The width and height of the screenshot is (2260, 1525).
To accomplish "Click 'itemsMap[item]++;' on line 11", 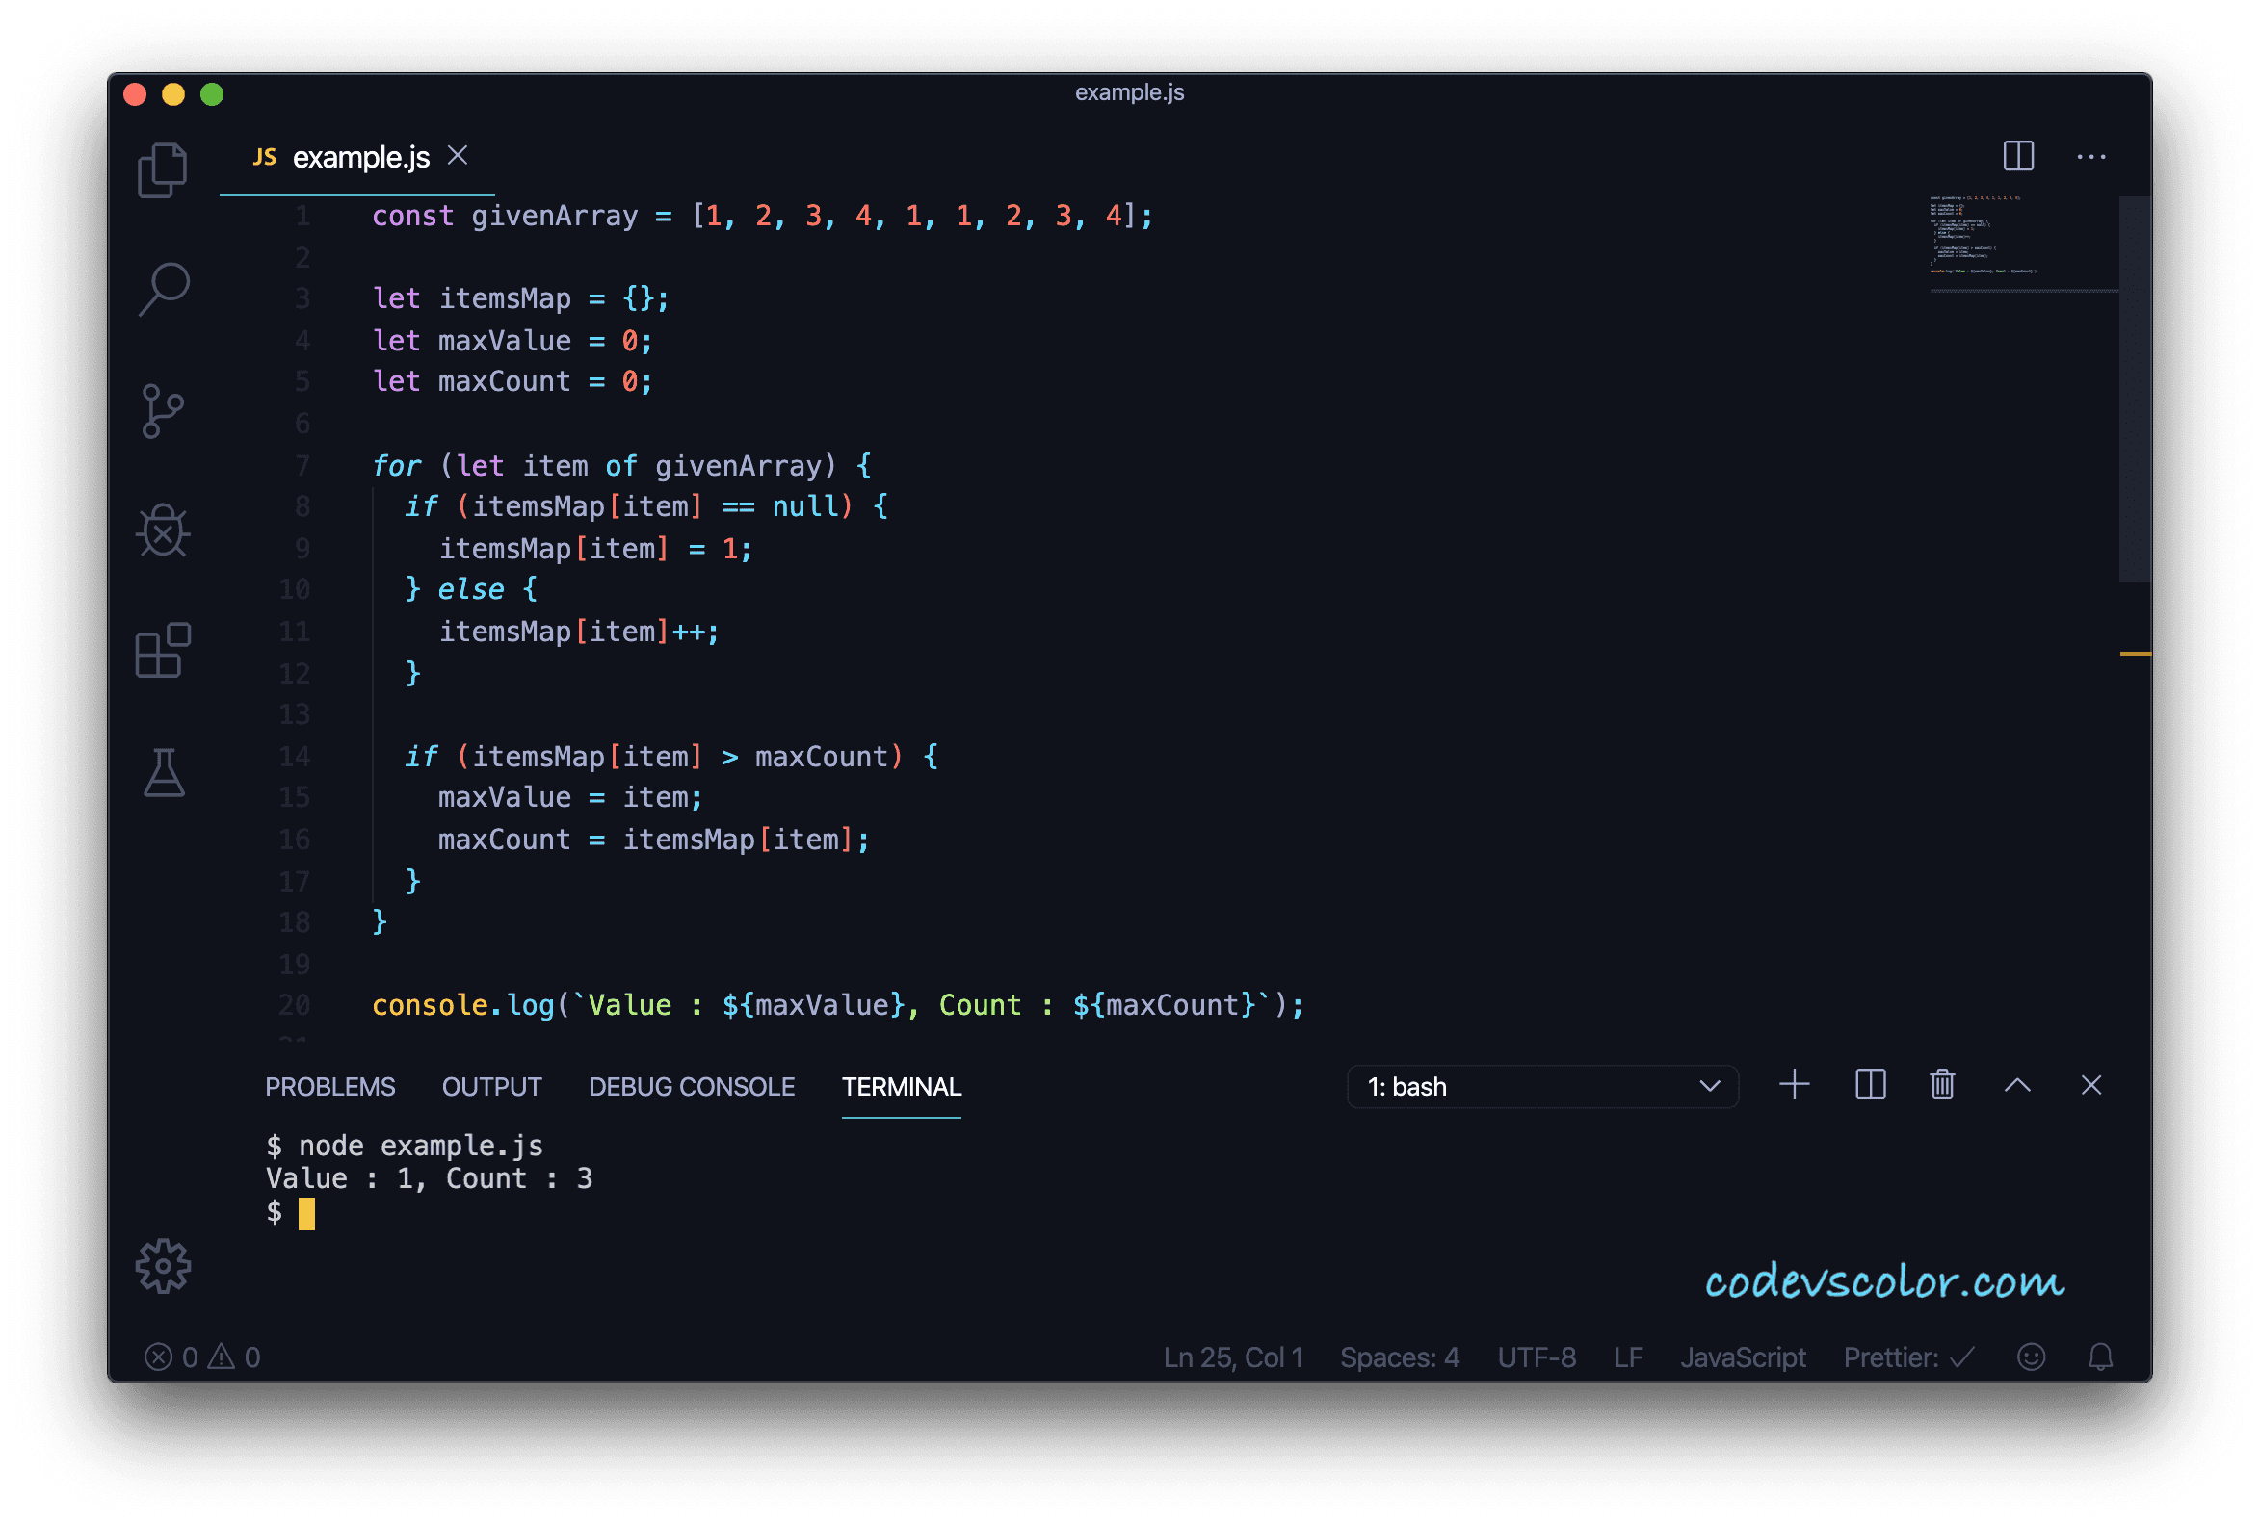I will [579, 632].
